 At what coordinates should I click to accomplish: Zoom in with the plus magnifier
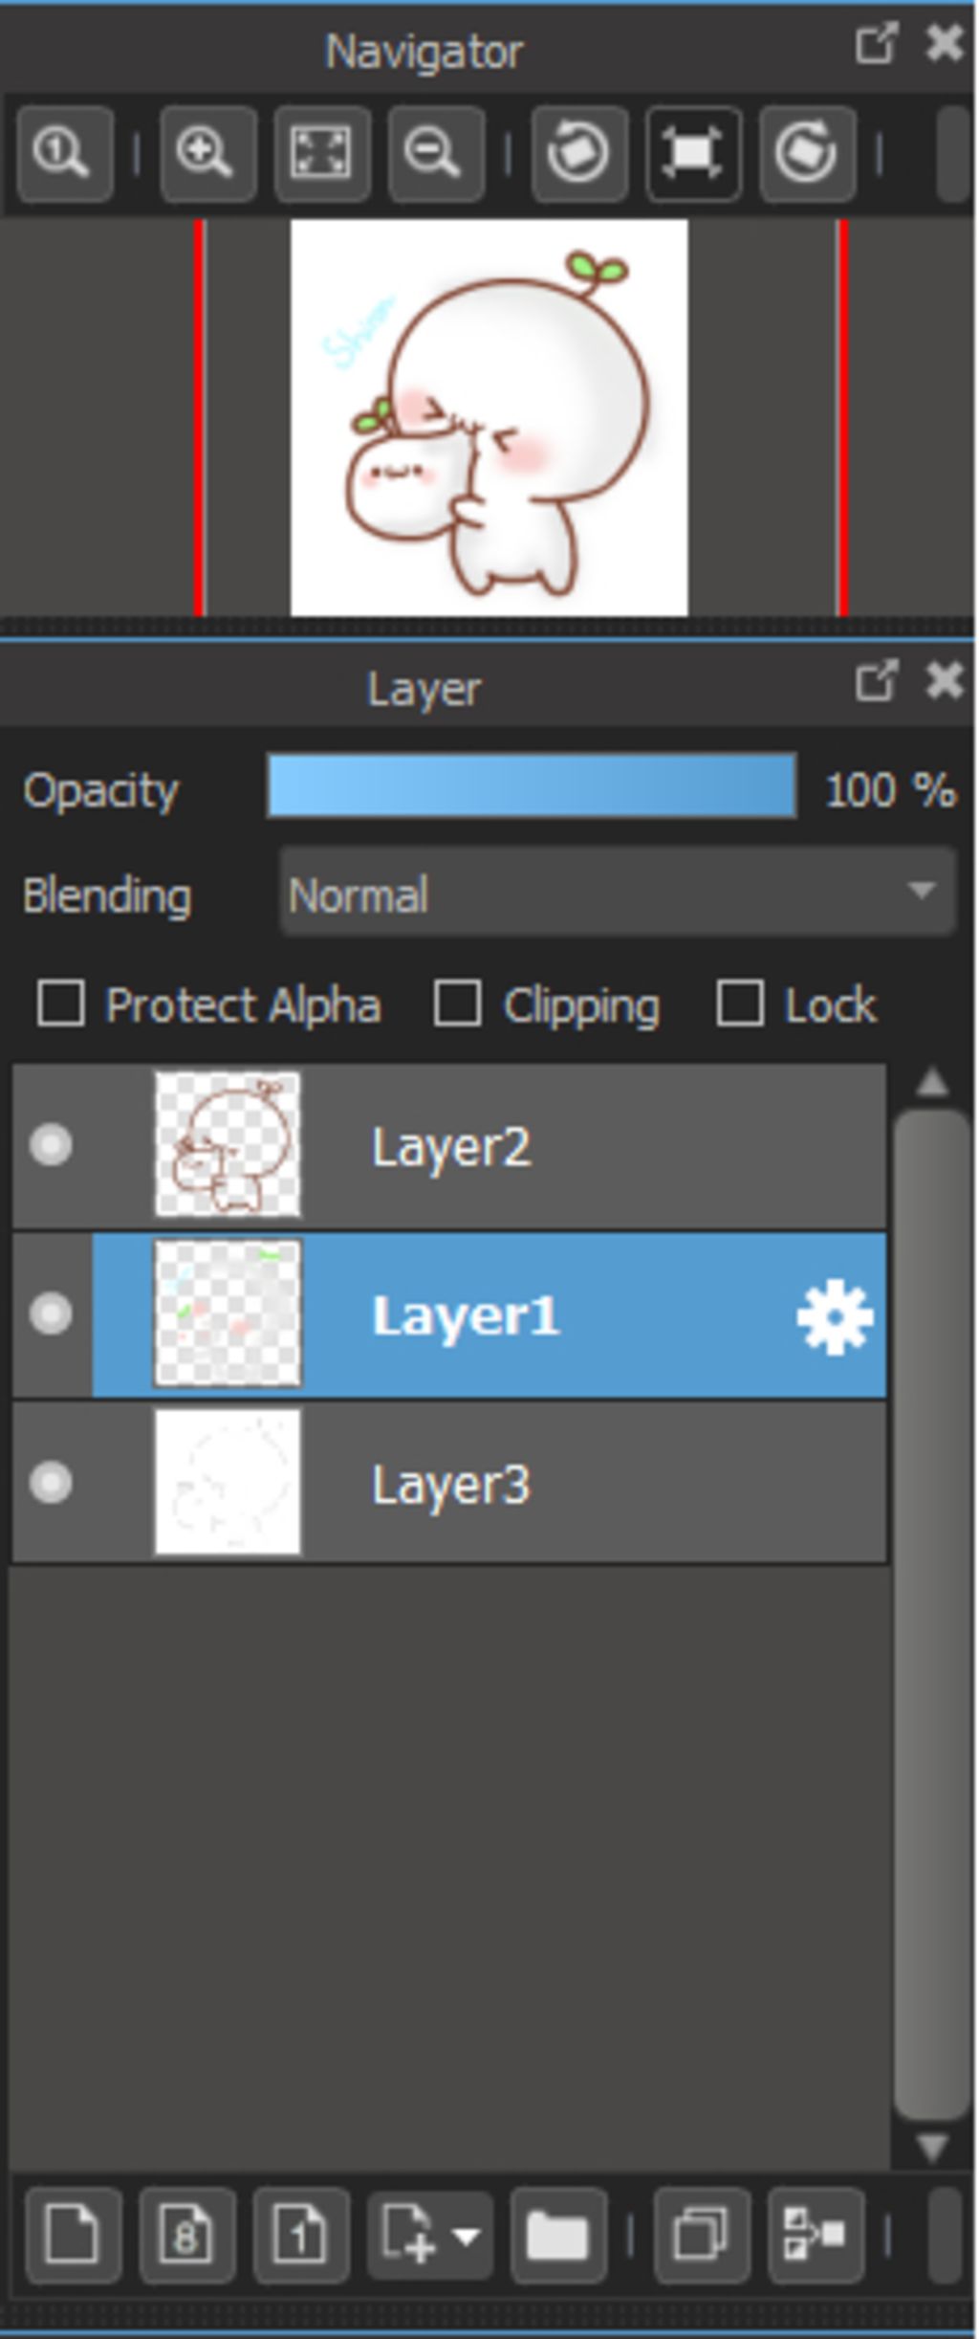click(x=207, y=154)
